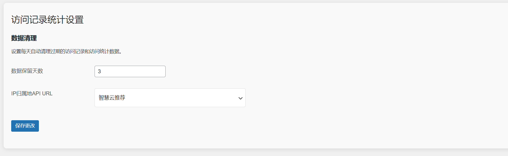Save changes with the blue button
The height and width of the screenshot is (156, 508).
(x=25, y=126)
